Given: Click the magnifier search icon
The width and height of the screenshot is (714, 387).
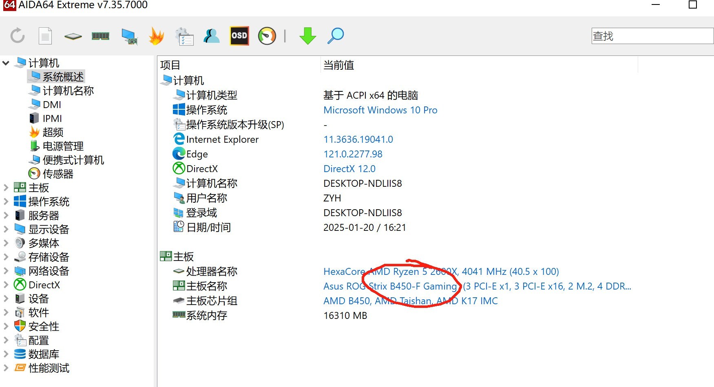Looking at the screenshot, I should point(336,36).
